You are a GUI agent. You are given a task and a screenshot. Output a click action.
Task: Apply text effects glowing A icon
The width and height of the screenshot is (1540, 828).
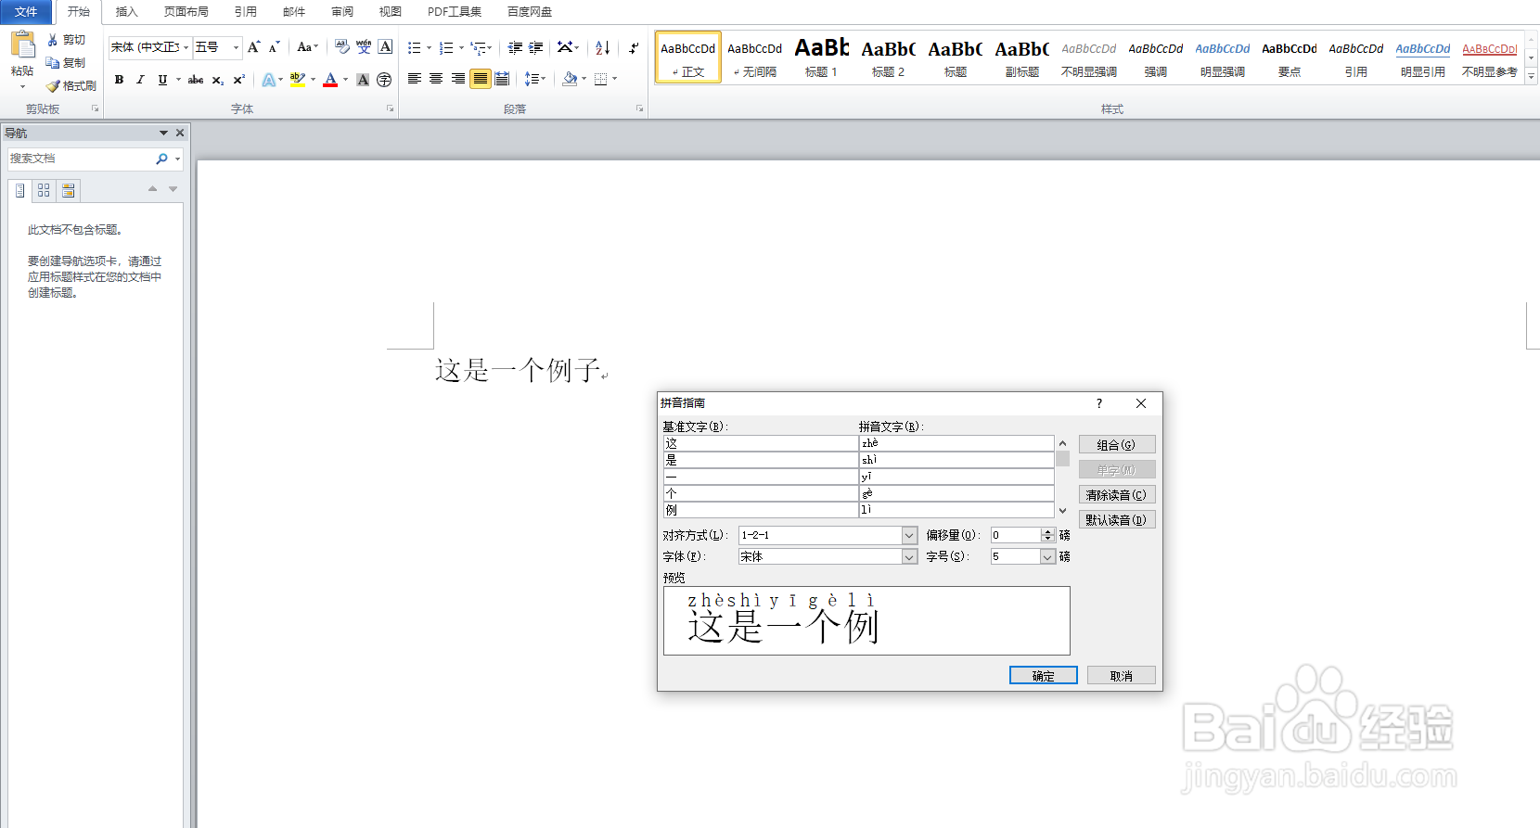tap(268, 80)
